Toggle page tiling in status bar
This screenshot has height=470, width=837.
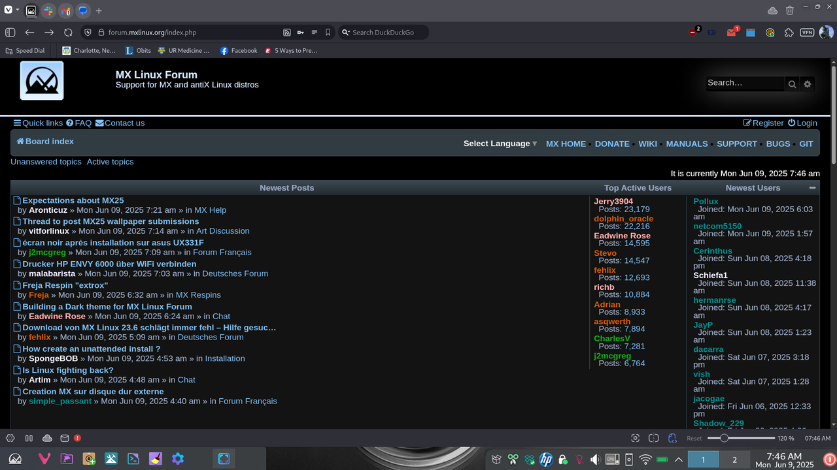pyautogui.click(x=653, y=438)
